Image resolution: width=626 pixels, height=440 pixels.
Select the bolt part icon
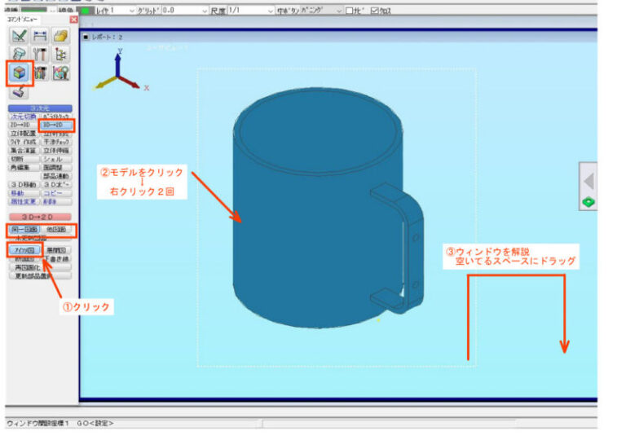[20, 55]
